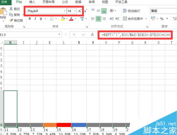Click the increase indent icon

tap(117, 18)
